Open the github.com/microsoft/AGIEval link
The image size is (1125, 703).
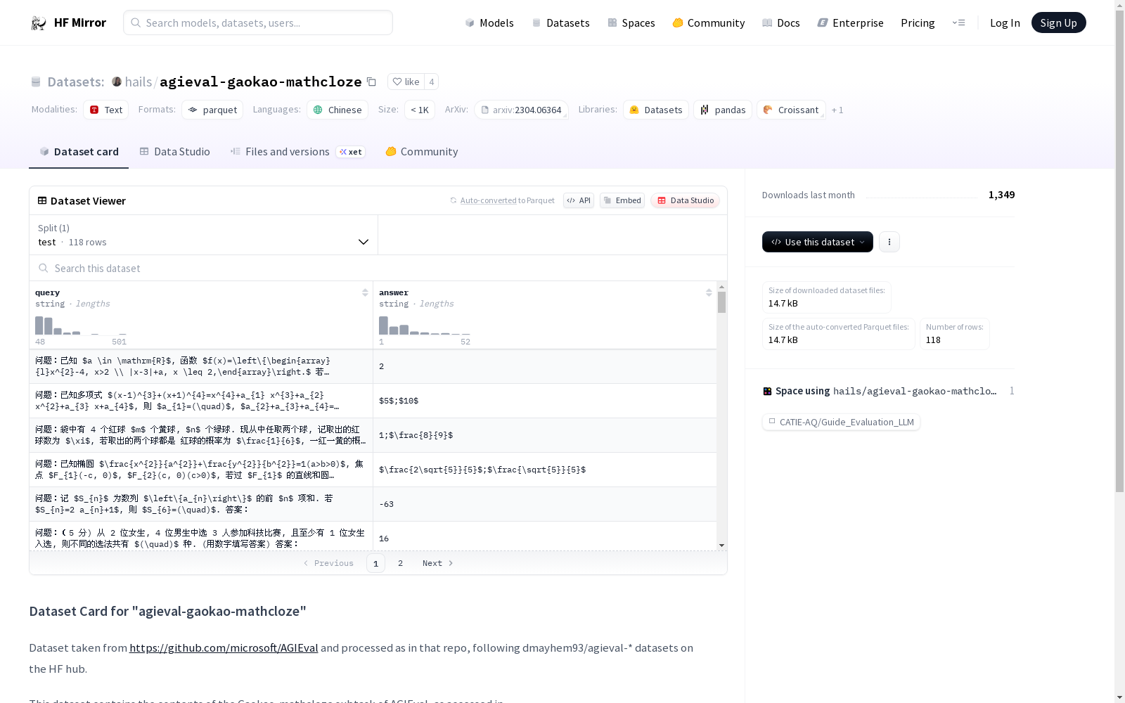point(224,648)
